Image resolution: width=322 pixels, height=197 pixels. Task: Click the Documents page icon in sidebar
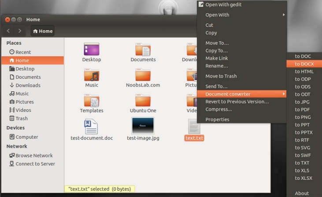(x=12, y=77)
